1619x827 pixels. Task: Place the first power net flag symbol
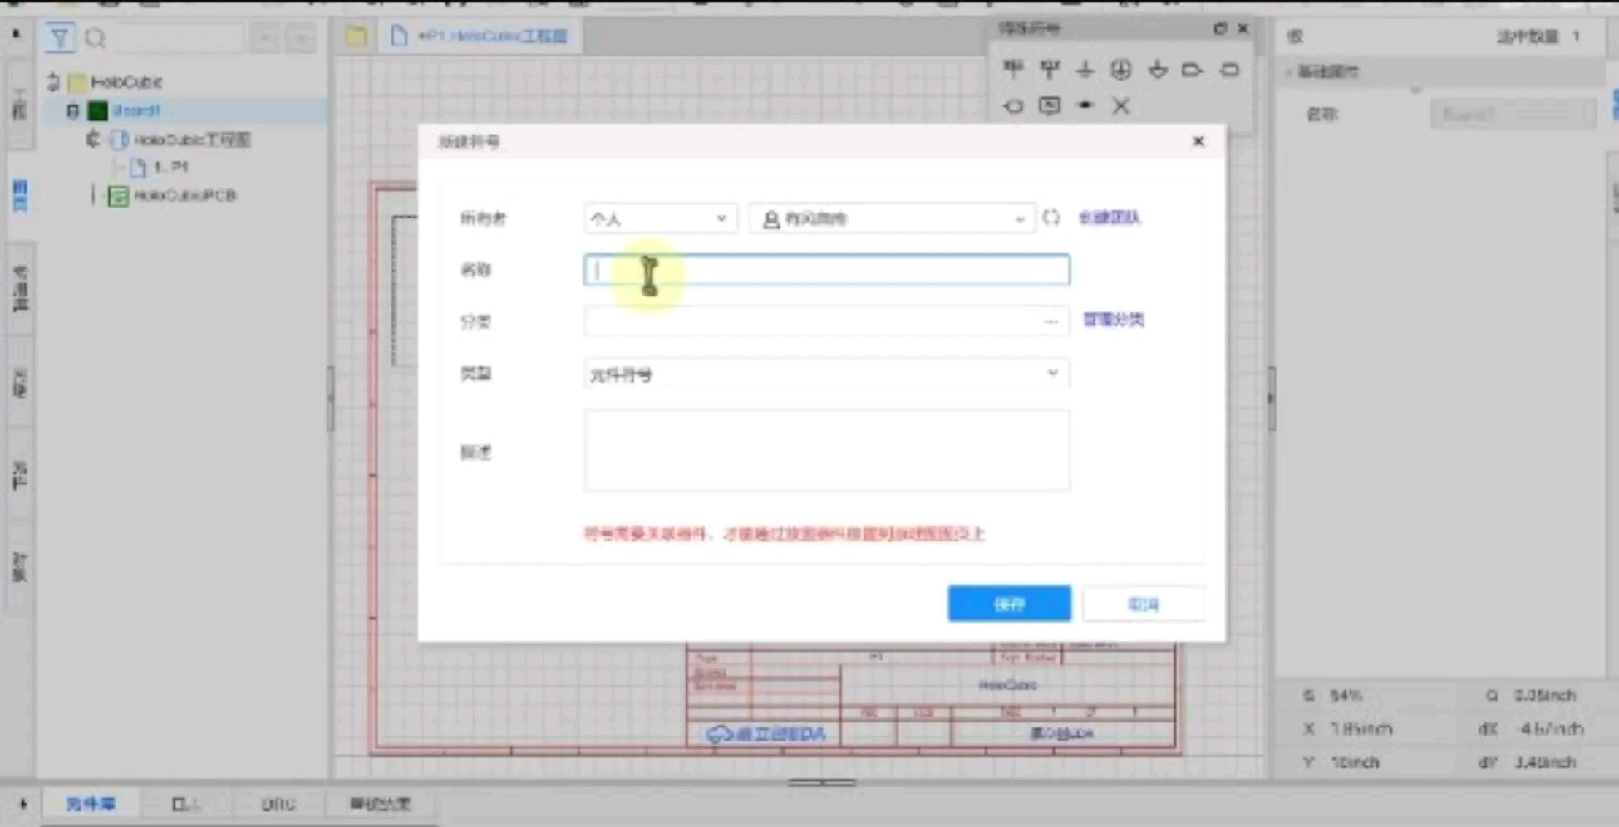click(x=1012, y=69)
